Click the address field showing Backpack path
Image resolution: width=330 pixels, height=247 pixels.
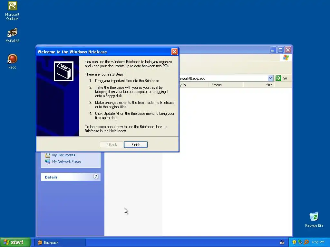coord(223,78)
